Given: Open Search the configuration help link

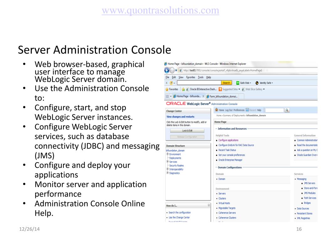Looking at the screenshot, I should (x=180, y=212).
